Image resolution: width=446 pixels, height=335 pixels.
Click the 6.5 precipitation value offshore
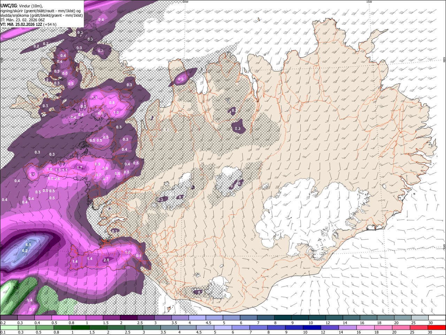[x=29, y=245]
